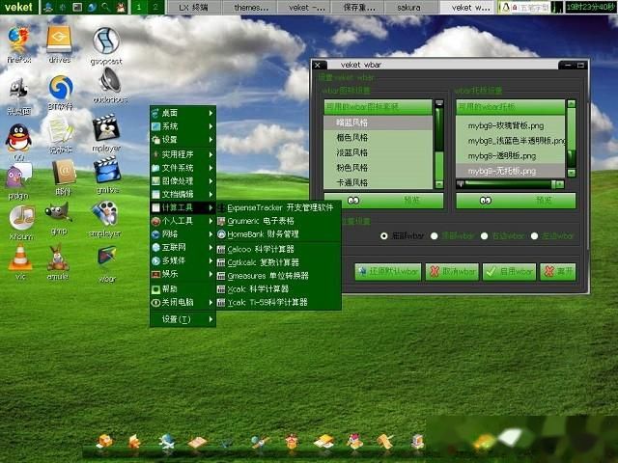
Task: Launch the smplayer desktop icon
Action: click(x=105, y=214)
